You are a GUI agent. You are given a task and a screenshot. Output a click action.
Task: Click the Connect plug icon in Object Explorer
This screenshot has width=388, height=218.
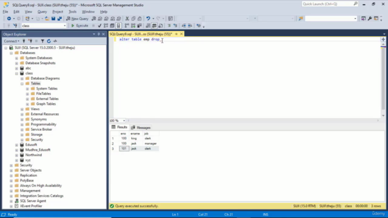pyautogui.click(x=24, y=41)
